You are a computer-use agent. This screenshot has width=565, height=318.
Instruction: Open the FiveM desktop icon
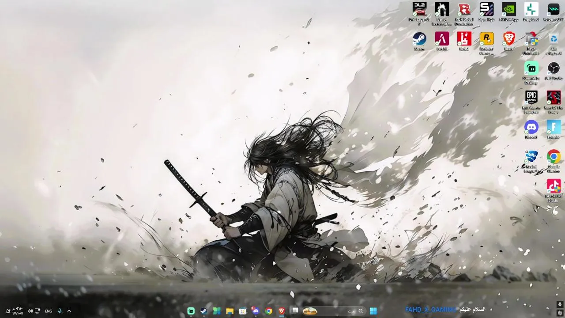(x=442, y=42)
